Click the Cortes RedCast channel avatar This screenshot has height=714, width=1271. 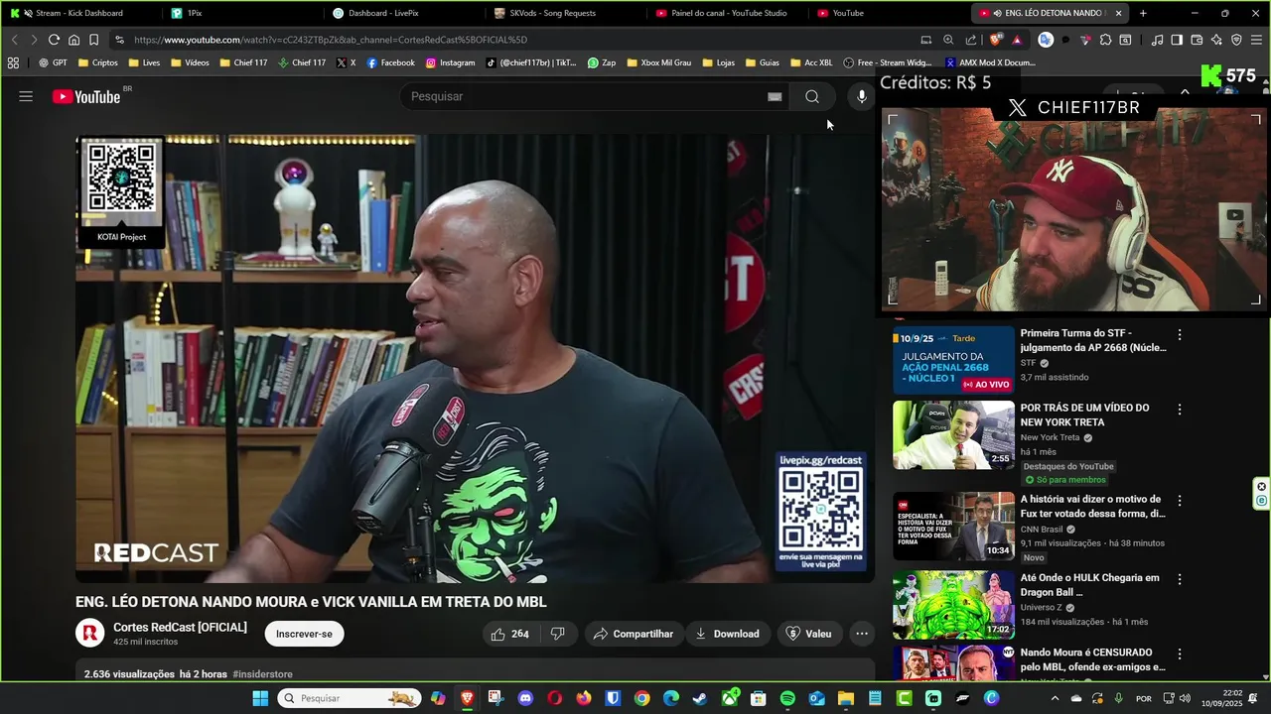(90, 633)
